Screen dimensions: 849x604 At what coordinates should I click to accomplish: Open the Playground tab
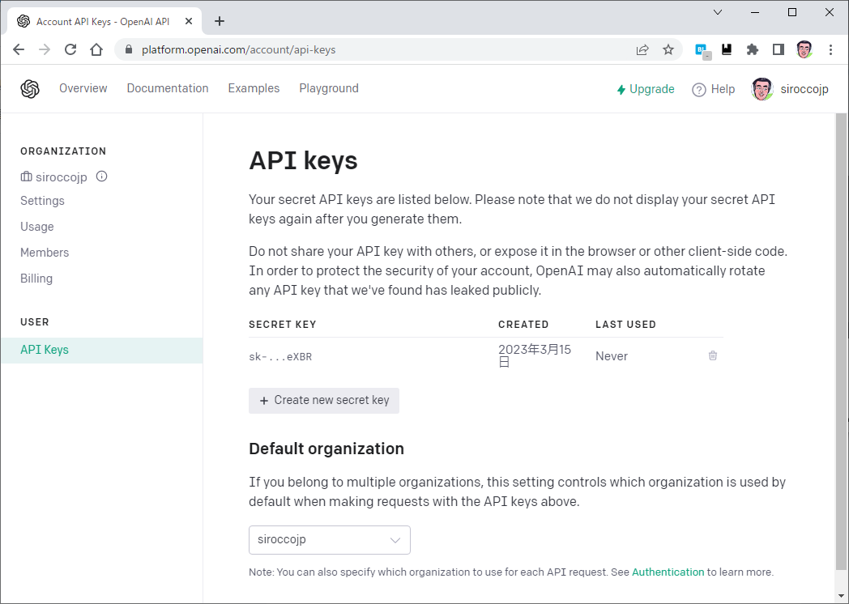click(x=329, y=88)
